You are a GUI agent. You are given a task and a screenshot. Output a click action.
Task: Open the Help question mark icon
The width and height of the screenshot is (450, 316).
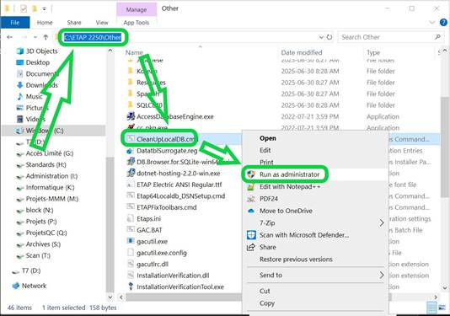point(443,23)
